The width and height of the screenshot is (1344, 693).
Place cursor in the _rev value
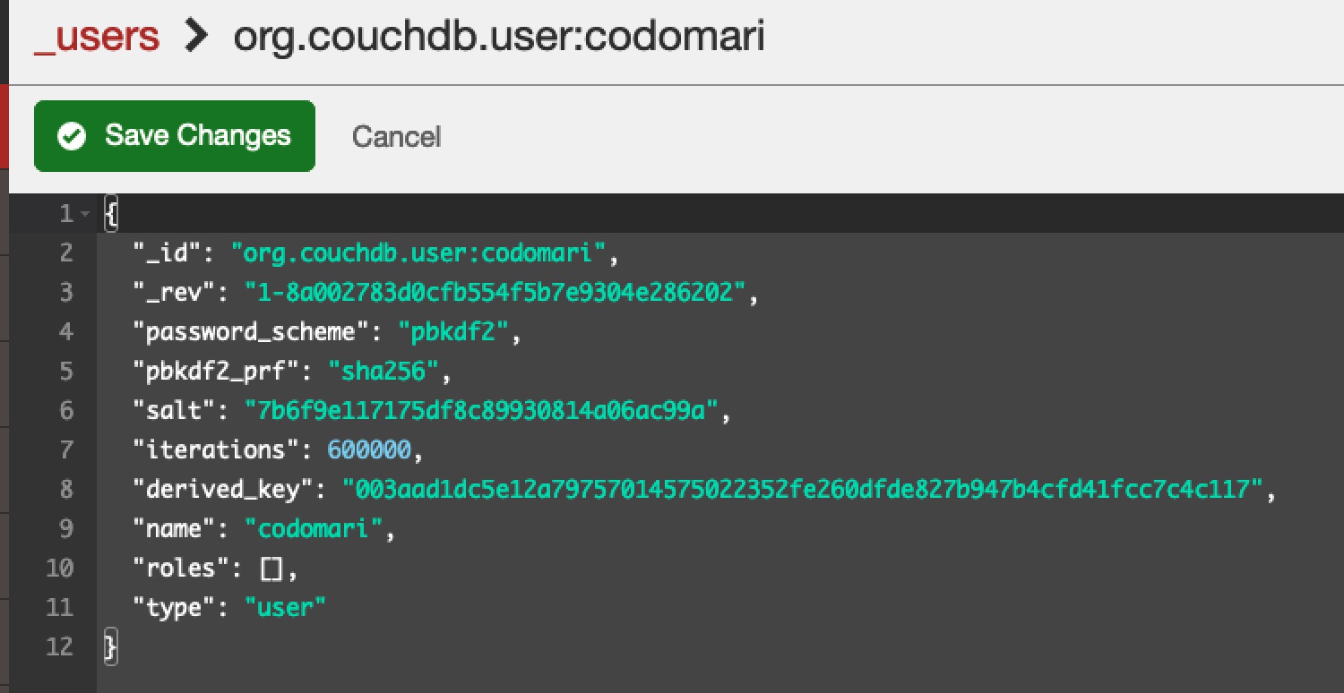coord(495,292)
